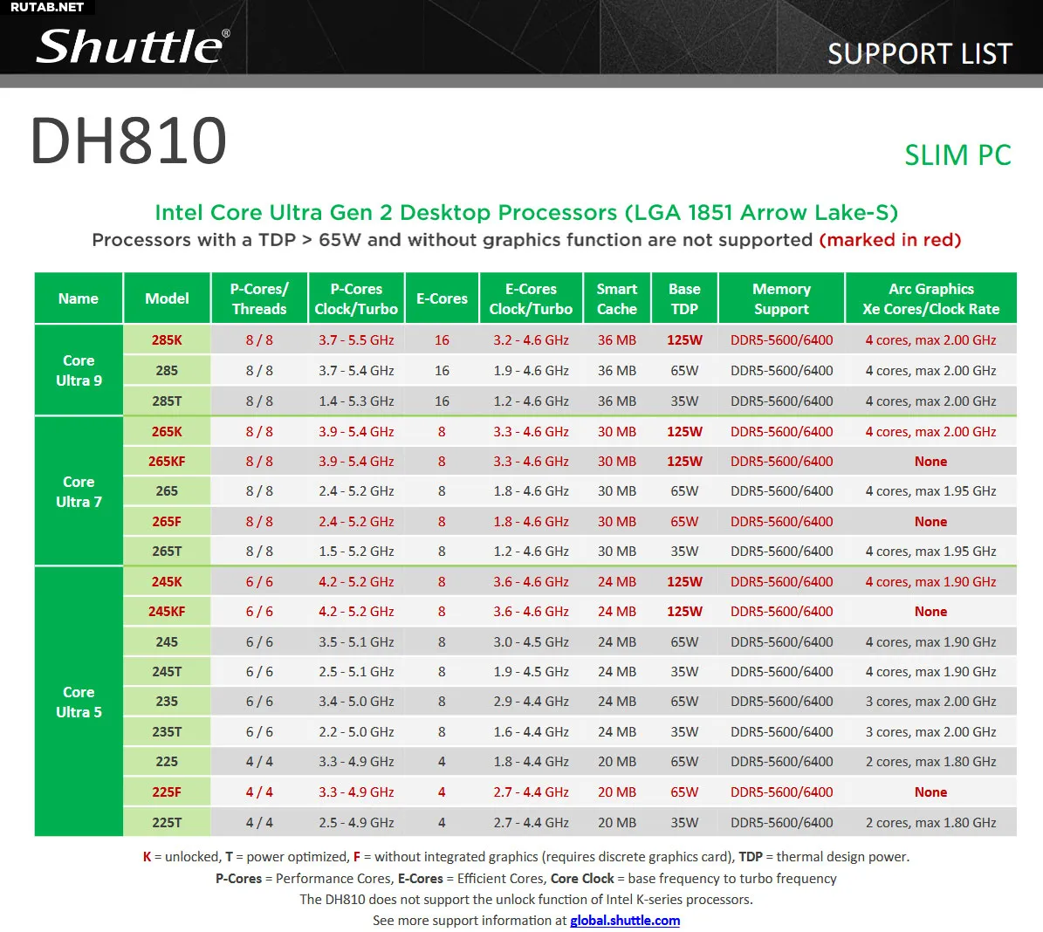
Task: Click '2 cores, max 1.80 GHz' in 225 row
Action: (930, 762)
